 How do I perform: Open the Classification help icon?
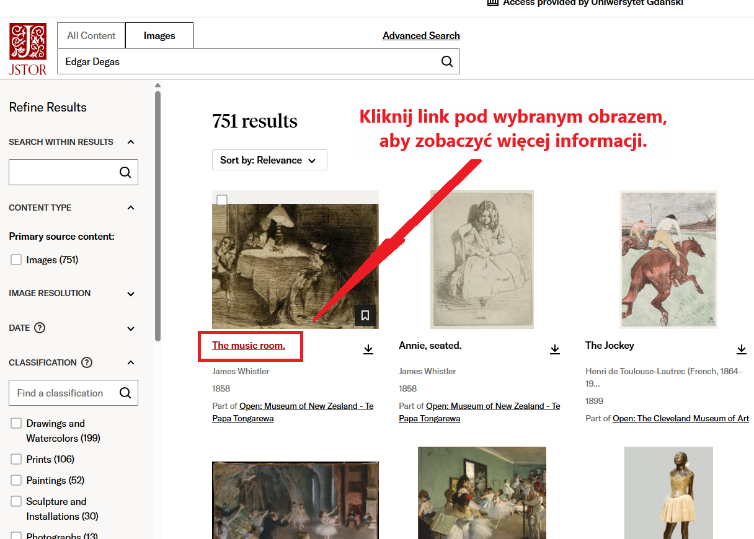(x=87, y=362)
